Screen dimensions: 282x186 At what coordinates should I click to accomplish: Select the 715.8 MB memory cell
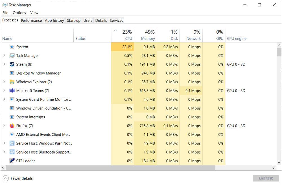pos(145,126)
